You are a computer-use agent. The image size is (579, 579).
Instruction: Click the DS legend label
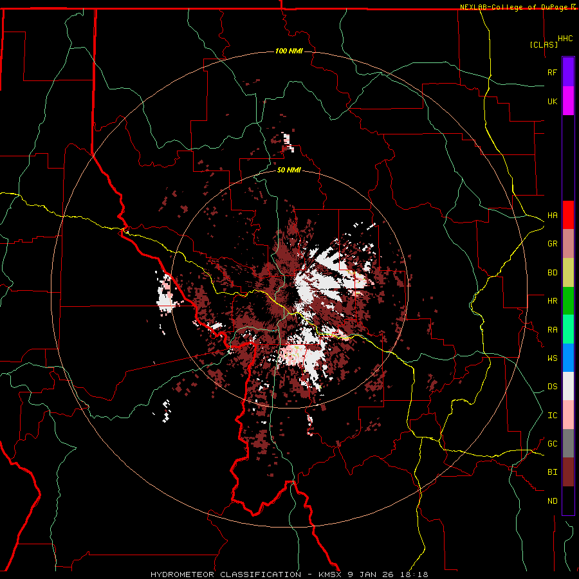(552, 387)
